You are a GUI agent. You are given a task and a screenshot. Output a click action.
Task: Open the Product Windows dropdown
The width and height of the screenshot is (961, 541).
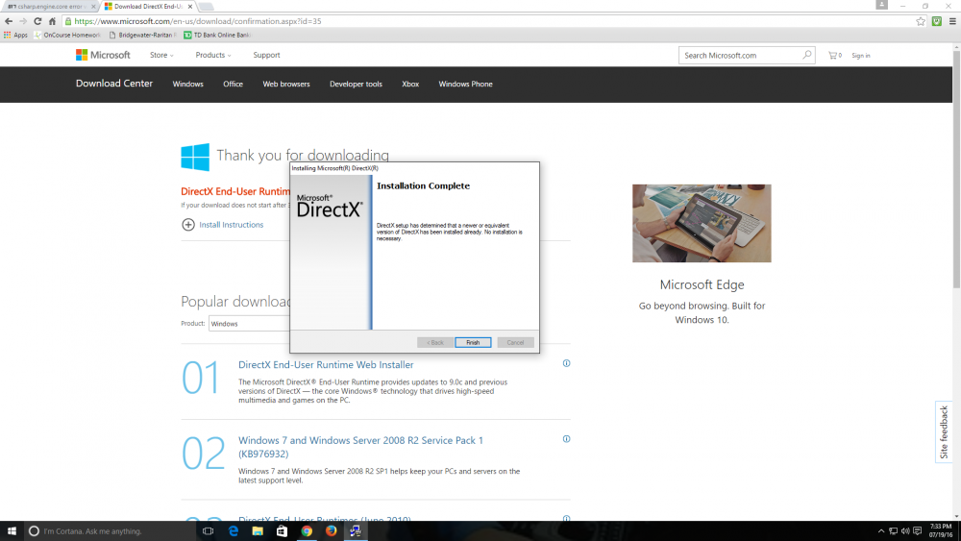[x=249, y=324]
